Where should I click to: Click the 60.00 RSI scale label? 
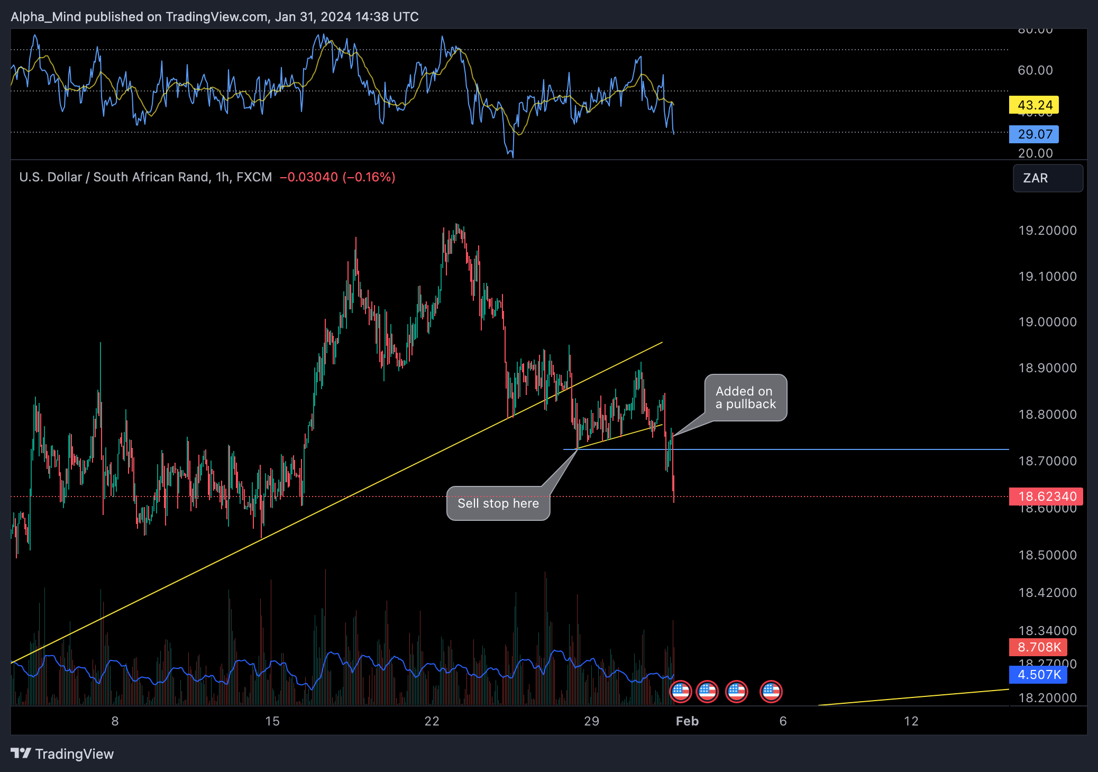[1035, 70]
